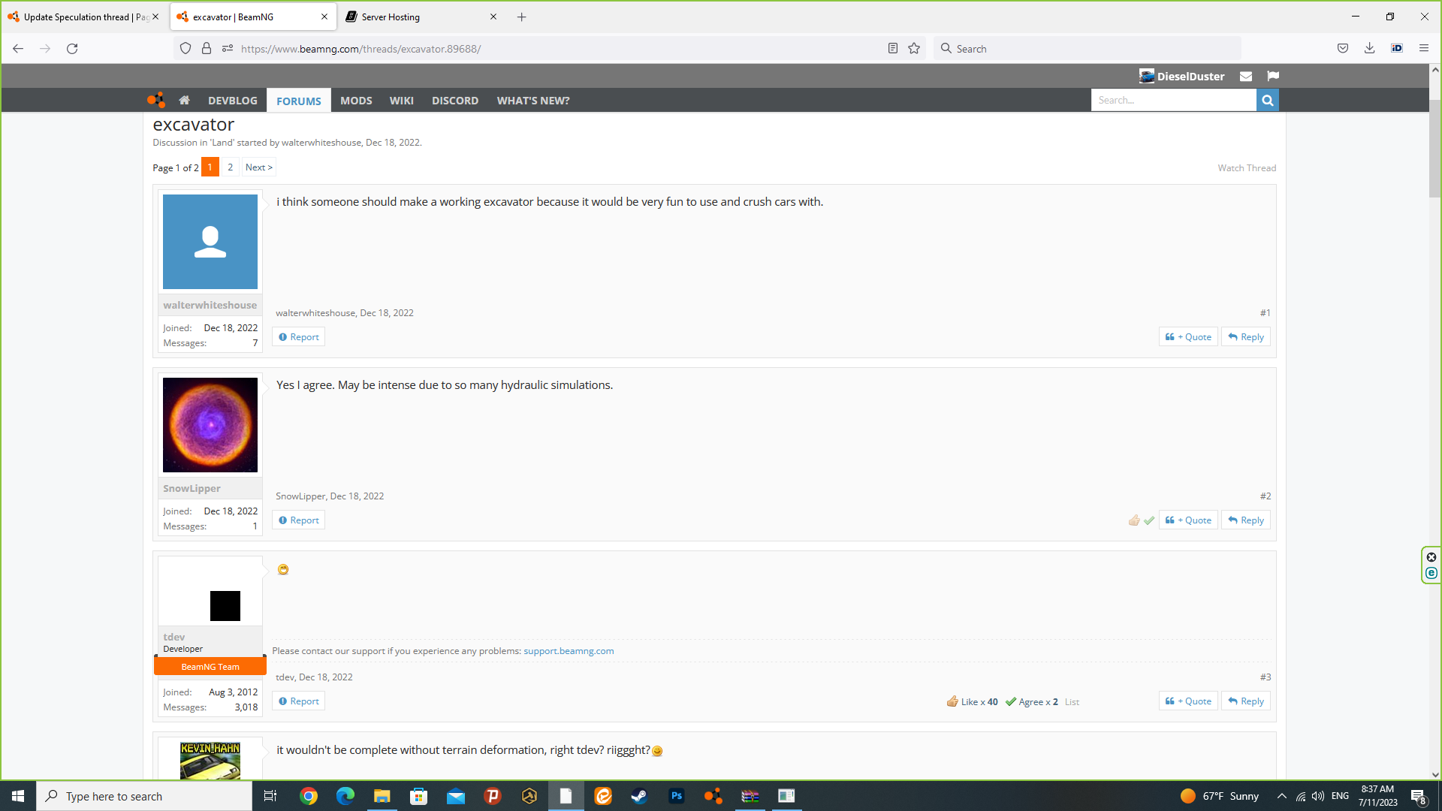The height and width of the screenshot is (811, 1442).
Task: Bookmark this page with the star icon
Action: pos(914,49)
